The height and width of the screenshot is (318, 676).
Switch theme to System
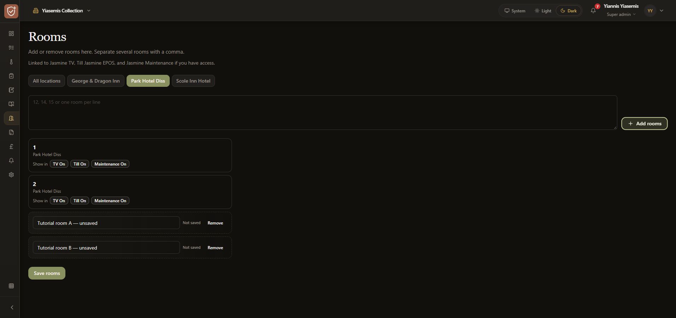pyautogui.click(x=515, y=11)
